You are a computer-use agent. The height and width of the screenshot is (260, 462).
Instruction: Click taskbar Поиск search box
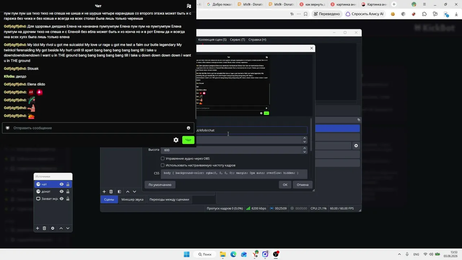(x=204, y=254)
